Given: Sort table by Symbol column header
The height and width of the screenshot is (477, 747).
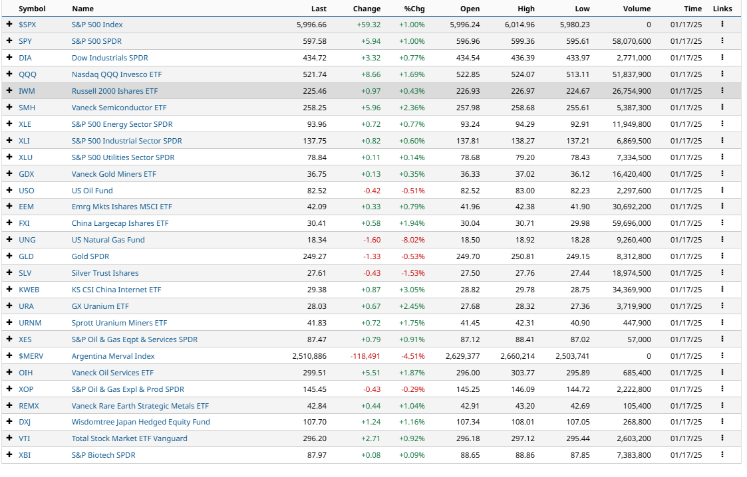Looking at the screenshot, I should tap(31, 9).
